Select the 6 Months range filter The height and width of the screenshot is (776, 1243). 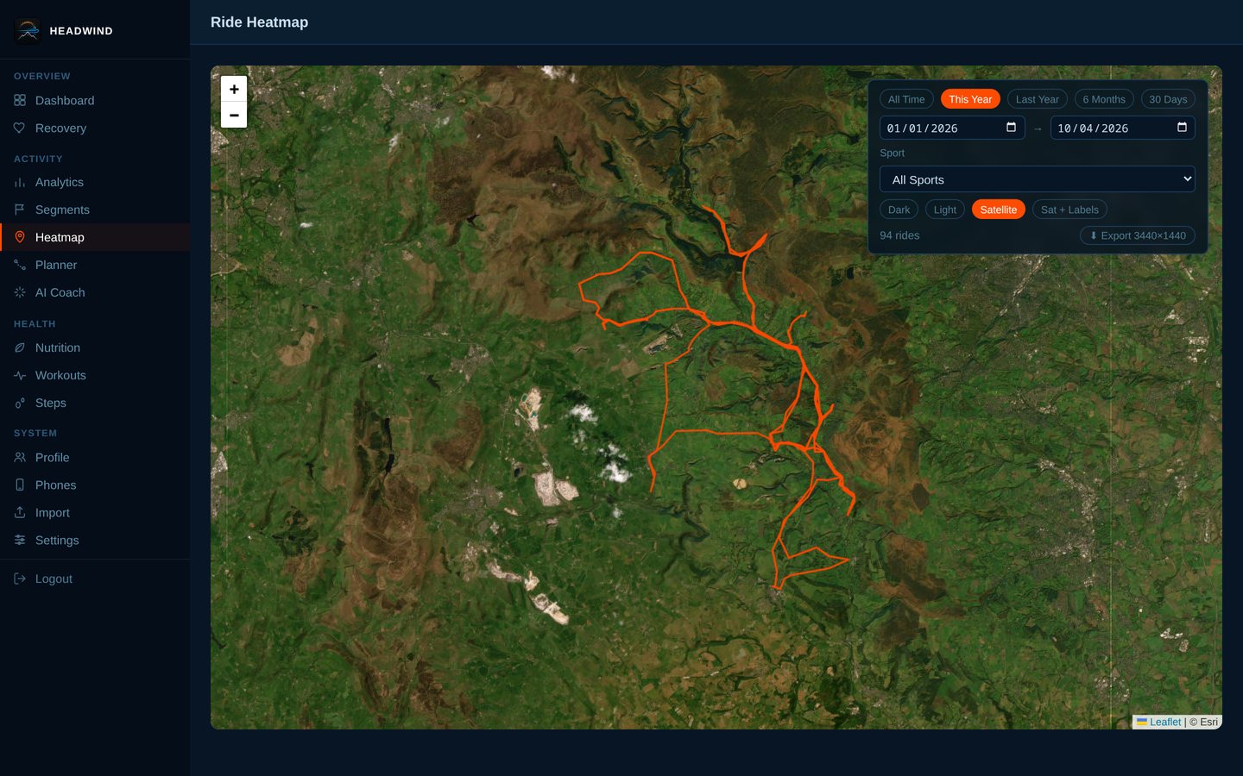click(1104, 99)
